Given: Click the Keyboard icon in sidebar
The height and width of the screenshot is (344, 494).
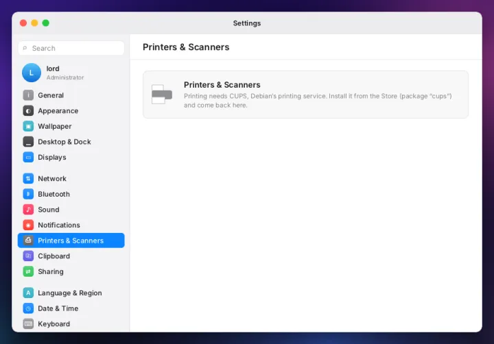Looking at the screenshot, I should [x=28, y=324].
